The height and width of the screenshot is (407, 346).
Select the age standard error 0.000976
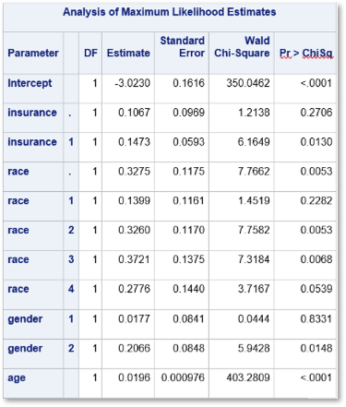[183, 377]
